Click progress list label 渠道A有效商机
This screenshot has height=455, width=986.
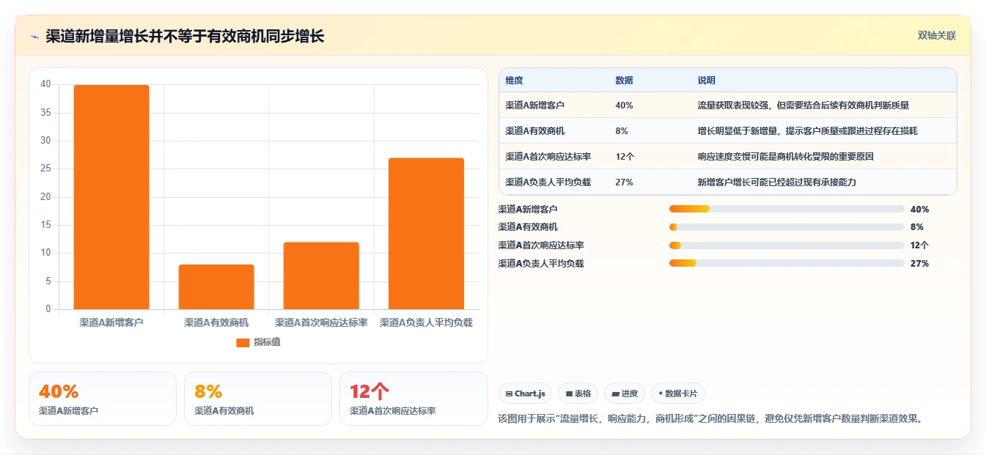528,227
